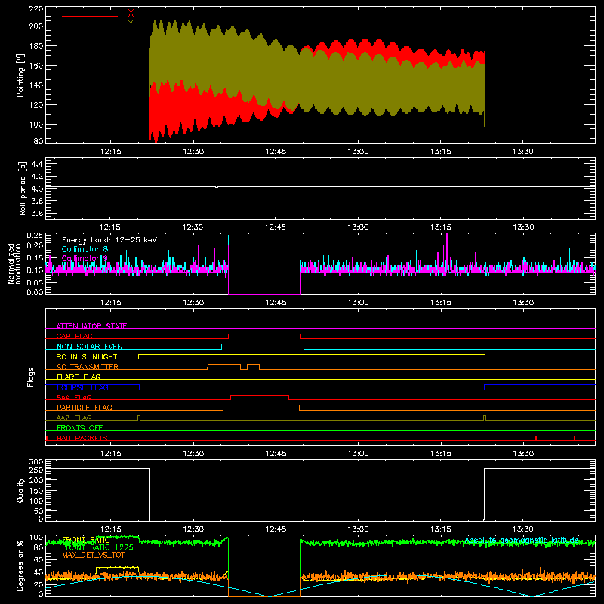Click the 300 tick label on Quality axis
Image resolution: width=604 pixels, height=604 pixels.
[x=36, y=462]
